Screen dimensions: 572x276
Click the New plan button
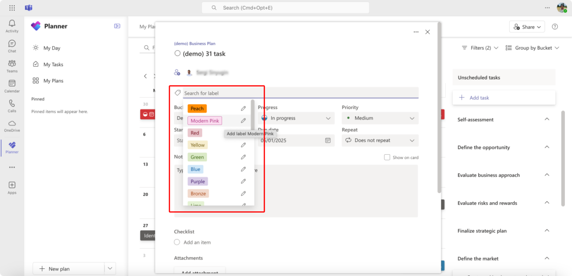[x=57, y=268]
